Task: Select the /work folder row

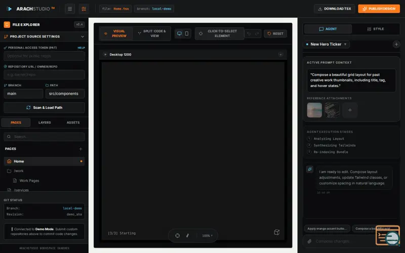Action: tap(44, 171)
